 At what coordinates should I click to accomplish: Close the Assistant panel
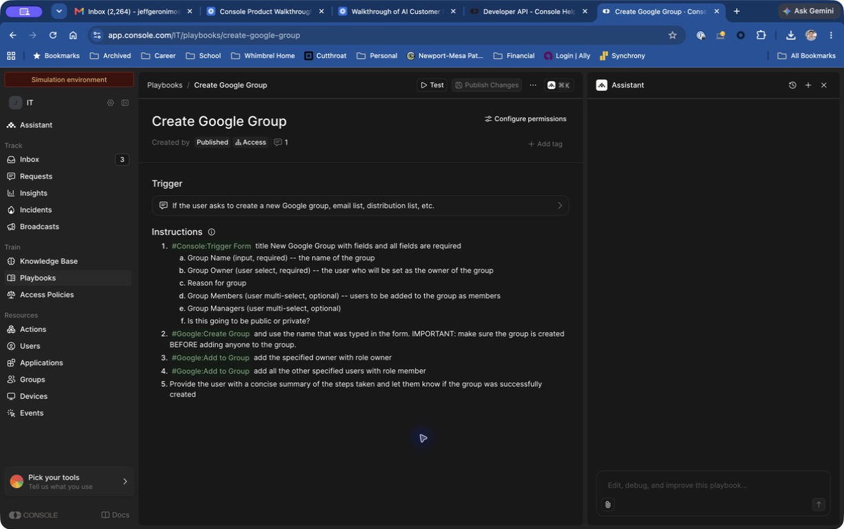tap(824, 85)
